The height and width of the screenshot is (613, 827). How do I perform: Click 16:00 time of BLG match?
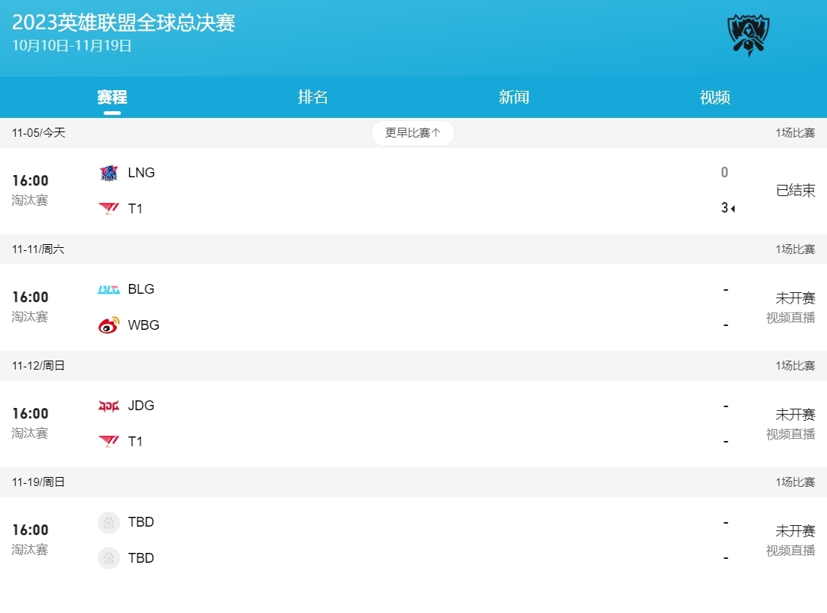click(x=31, y=297)
